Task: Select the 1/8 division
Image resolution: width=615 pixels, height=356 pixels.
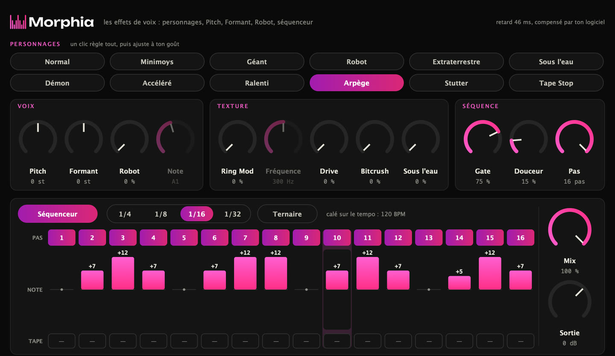Action: (x=161, y=214)
